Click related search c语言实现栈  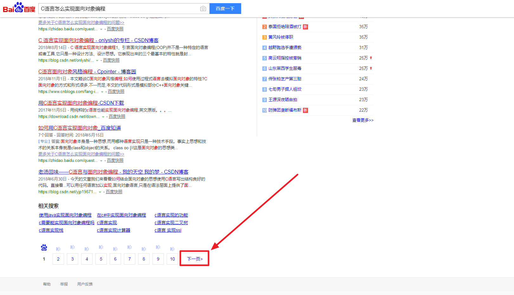pos(51,230)
